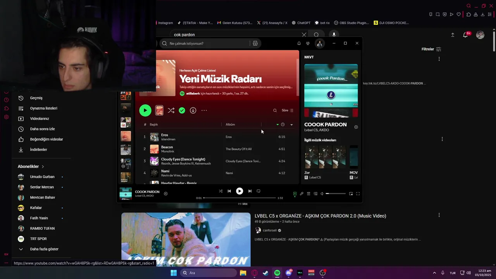Screen dimensions: 496x279
Task: Toggle the Now Playing view icon in the player bar
Action: click(x=295, y=194)
